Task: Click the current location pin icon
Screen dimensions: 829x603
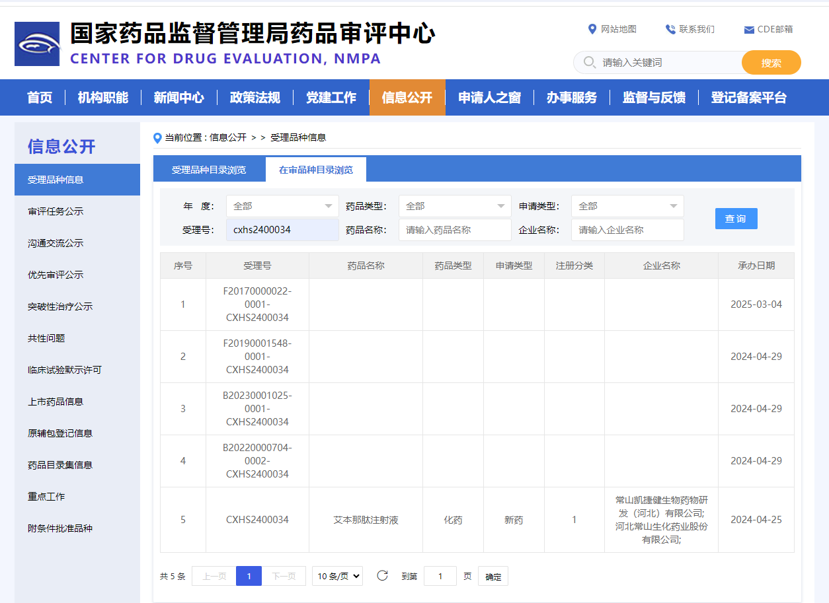Action: (x=157, y=138)
